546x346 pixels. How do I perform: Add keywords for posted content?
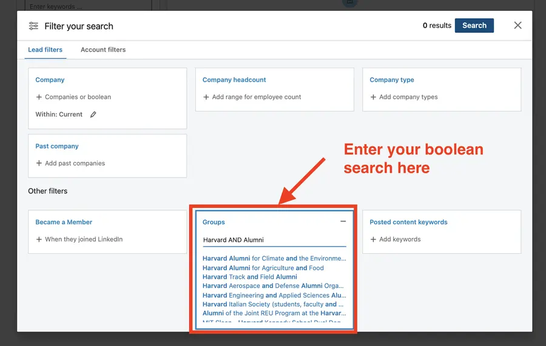400,239
